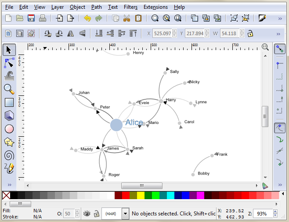Expand hidden snap bar items
Screen dimensions: 289x222
click(x=280, y=185)
